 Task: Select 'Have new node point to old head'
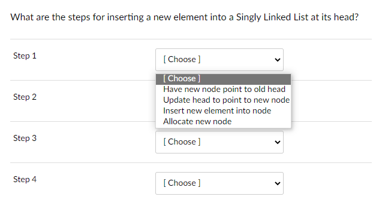224,90
